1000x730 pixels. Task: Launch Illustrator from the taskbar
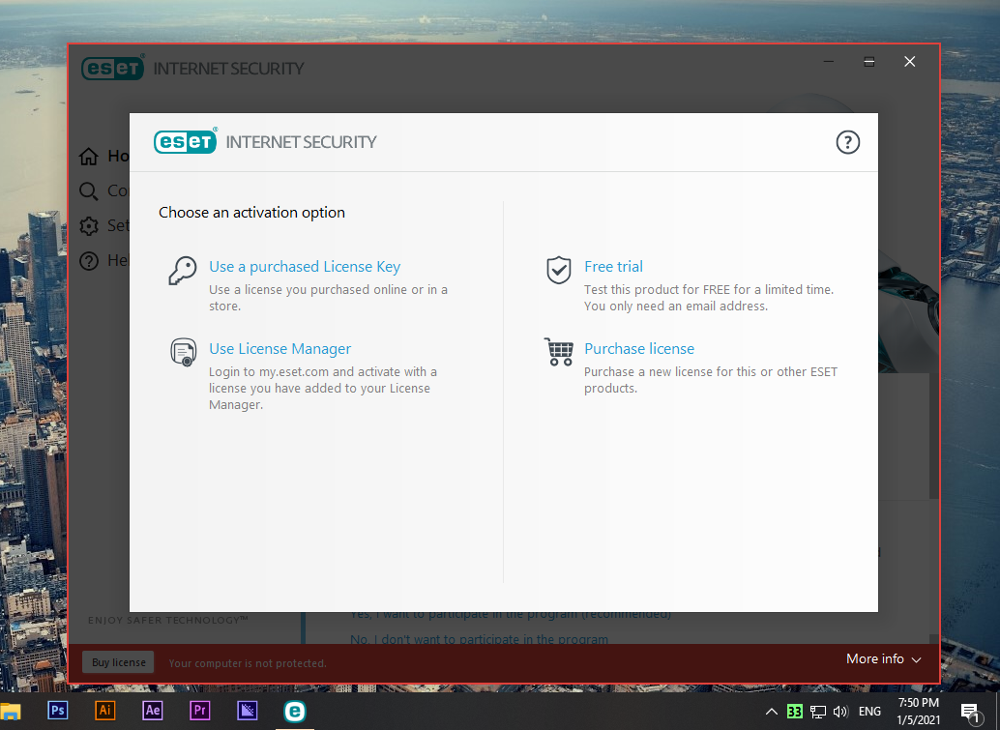click(x=105, y=711)
